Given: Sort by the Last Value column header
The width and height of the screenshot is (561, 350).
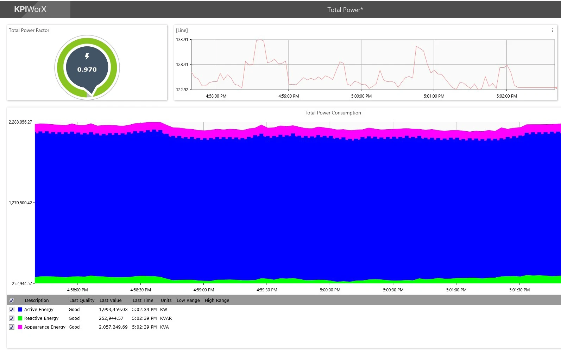Looking at the screenshot, I should [x=111, y=300].
